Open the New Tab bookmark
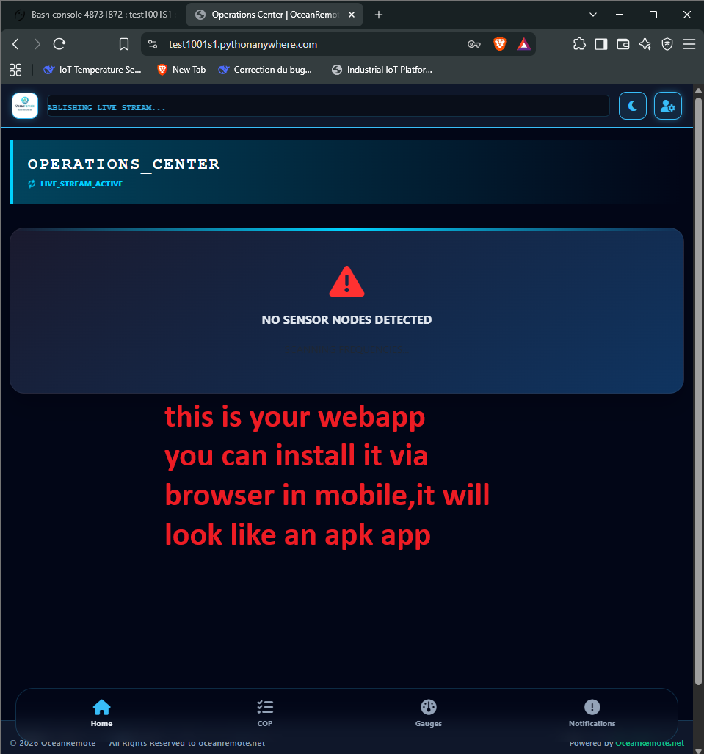This screenshot has width=704, height=754. pyautogui.click(x=182, y=70)
